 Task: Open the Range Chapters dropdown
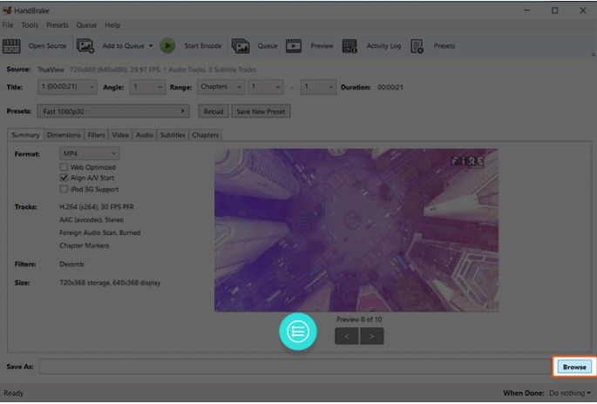click(x=221, y=87)
